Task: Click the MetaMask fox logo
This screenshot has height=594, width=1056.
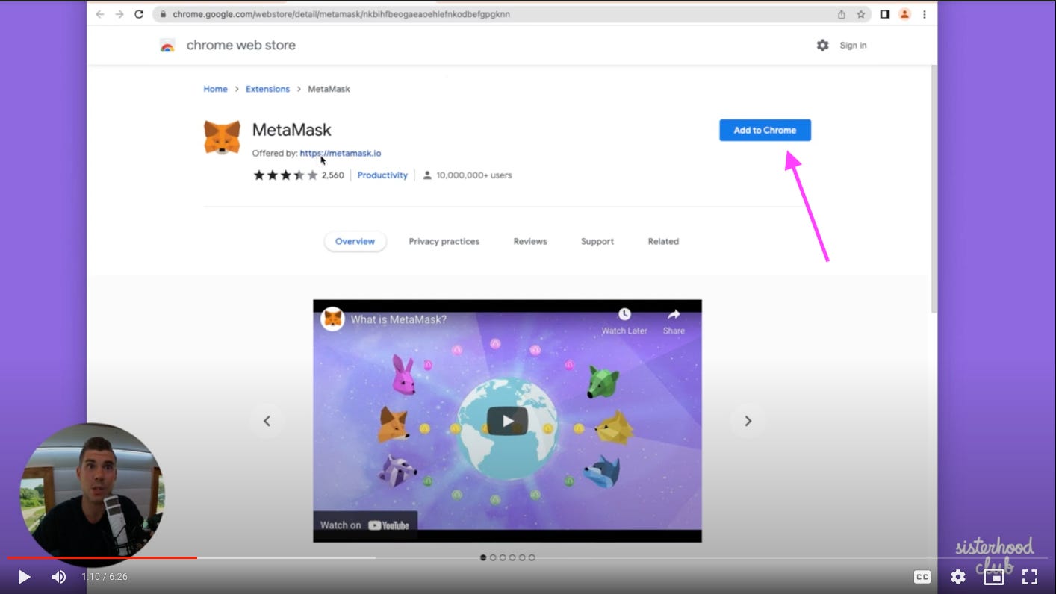Action: pyautogui.click(x=222, y=137)
